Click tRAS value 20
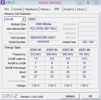101x100 pixels. pos(36,72)
